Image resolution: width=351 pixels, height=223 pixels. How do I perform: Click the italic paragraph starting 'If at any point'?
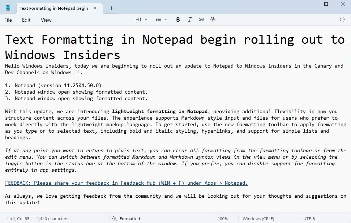(x=176, y=160)
